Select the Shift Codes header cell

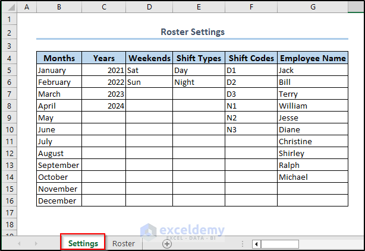(251, 58)
